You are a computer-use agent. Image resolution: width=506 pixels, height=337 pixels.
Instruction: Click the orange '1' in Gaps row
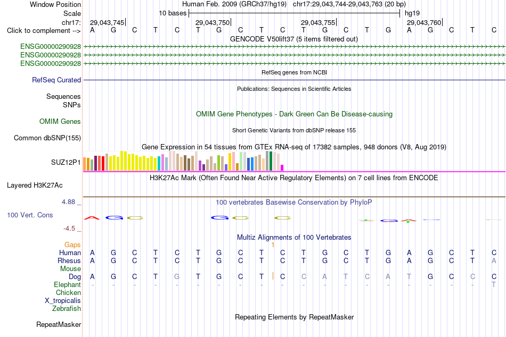tap(273, 245)
